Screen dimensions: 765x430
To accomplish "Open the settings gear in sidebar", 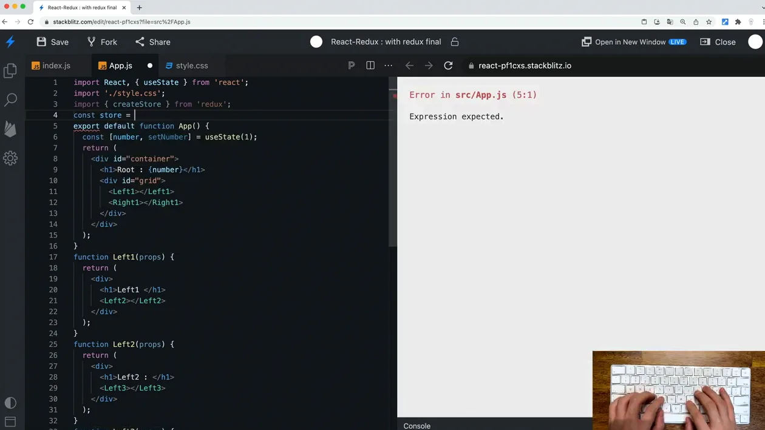I will [x=10, y=158].
